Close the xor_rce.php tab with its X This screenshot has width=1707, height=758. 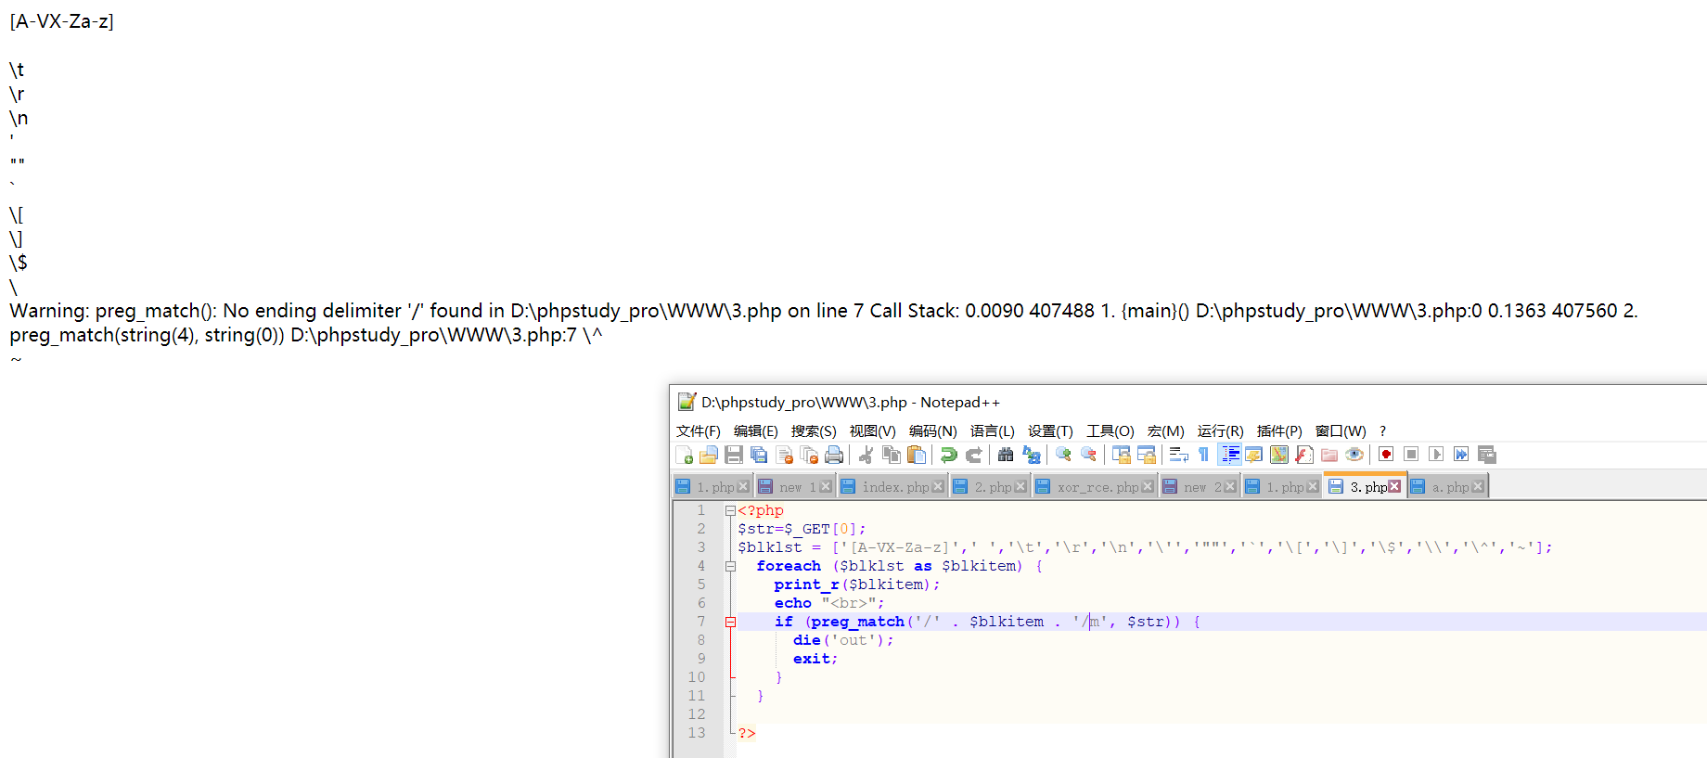(1148, 487)
